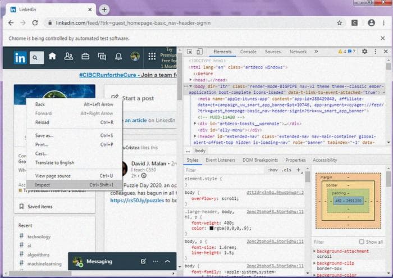The width and height of the screenshot is (393, 278).
Task: Click the rgba color swatch in styles
Action: [211, 228]
